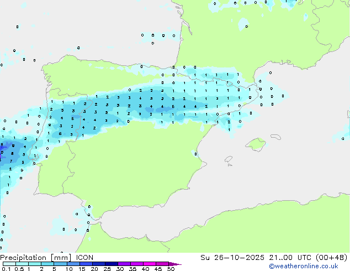Click the '21..00 UTC' time label

pos(290,258)
